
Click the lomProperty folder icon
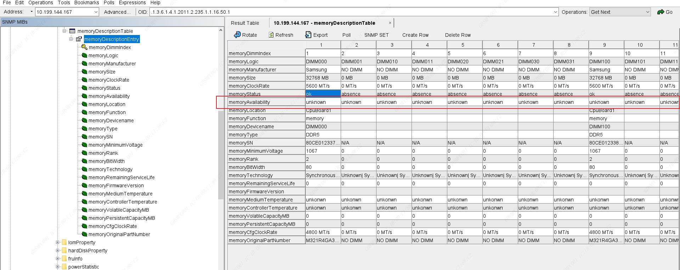click(64, 242)
